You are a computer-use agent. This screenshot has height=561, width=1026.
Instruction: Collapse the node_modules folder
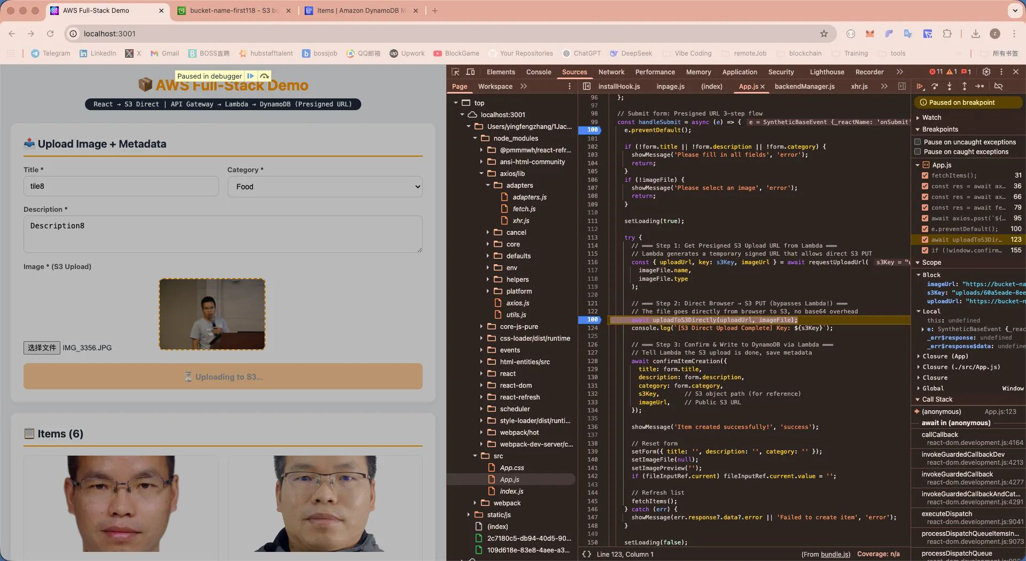(x=475, y=139)
